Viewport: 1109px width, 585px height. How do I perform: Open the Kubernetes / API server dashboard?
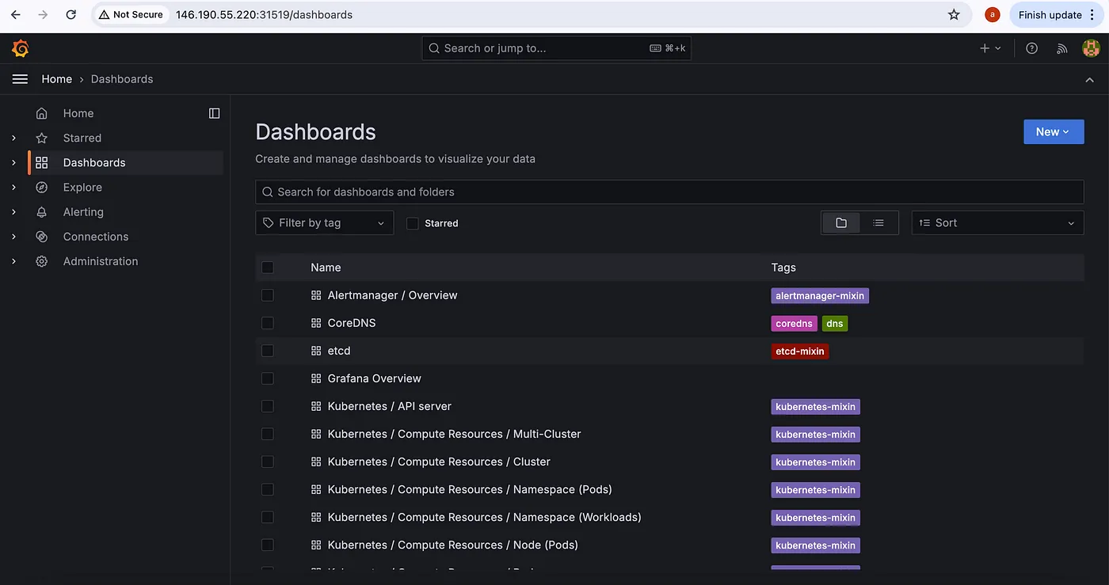389,406
